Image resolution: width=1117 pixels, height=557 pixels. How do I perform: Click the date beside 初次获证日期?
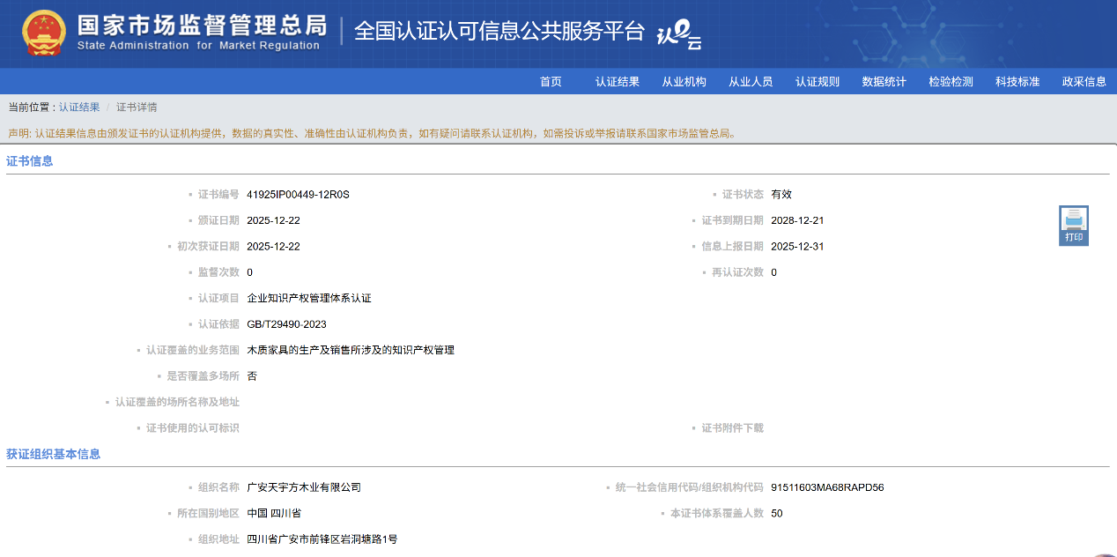[x=273, y=246]
